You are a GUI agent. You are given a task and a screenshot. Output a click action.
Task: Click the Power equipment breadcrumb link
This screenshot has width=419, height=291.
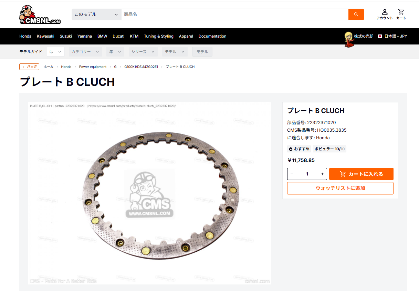93,67
